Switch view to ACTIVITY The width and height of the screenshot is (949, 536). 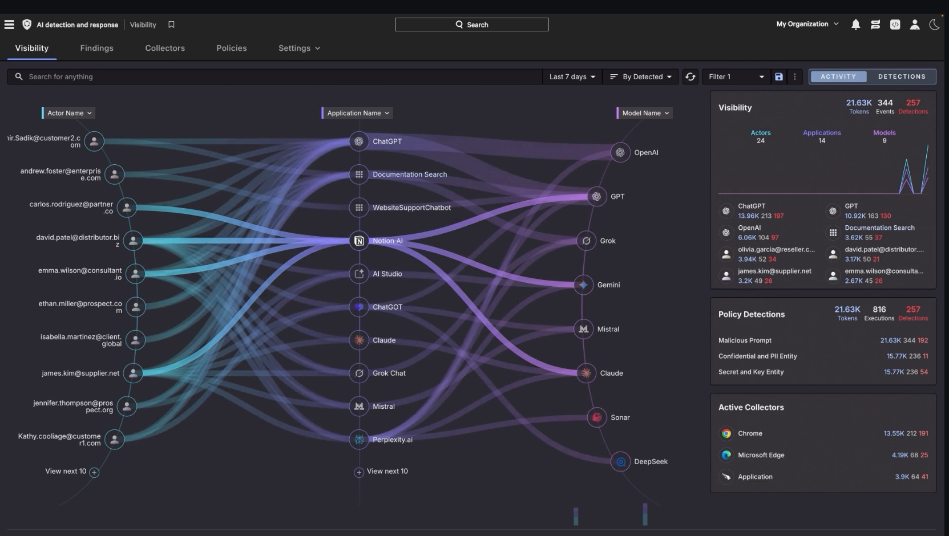point(838,76)
